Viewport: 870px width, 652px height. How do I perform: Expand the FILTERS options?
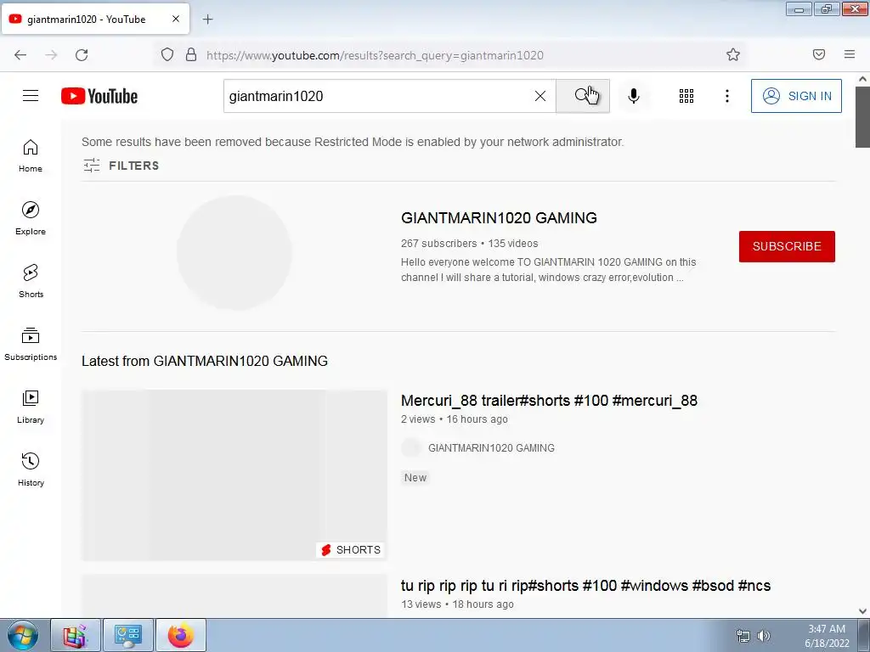pyautogui.click(x=121, y=166)
